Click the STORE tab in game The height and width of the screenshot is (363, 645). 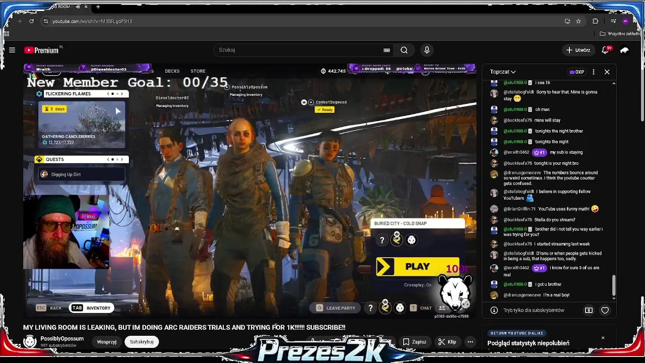tap(198, 71)
